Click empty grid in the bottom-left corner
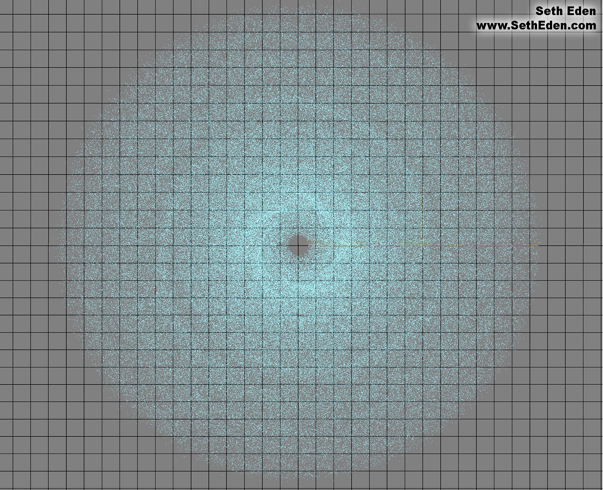This screenshot has width=603, height=490. 23,467
